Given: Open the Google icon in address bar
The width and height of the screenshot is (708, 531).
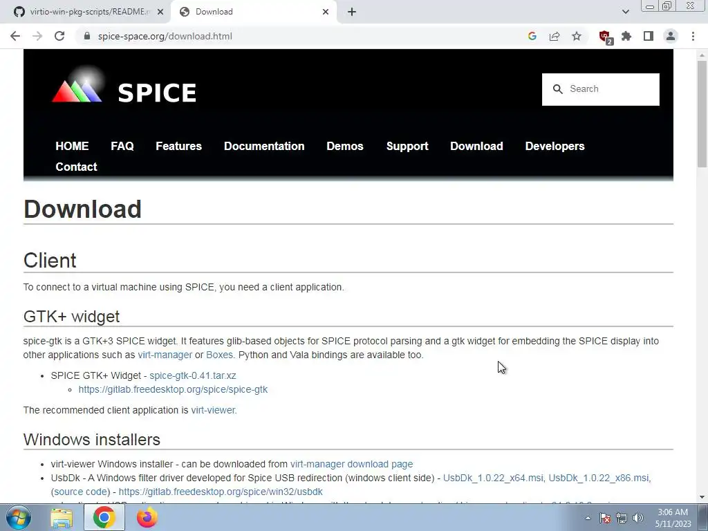Looking at the screenshot, I should [532, 36].
